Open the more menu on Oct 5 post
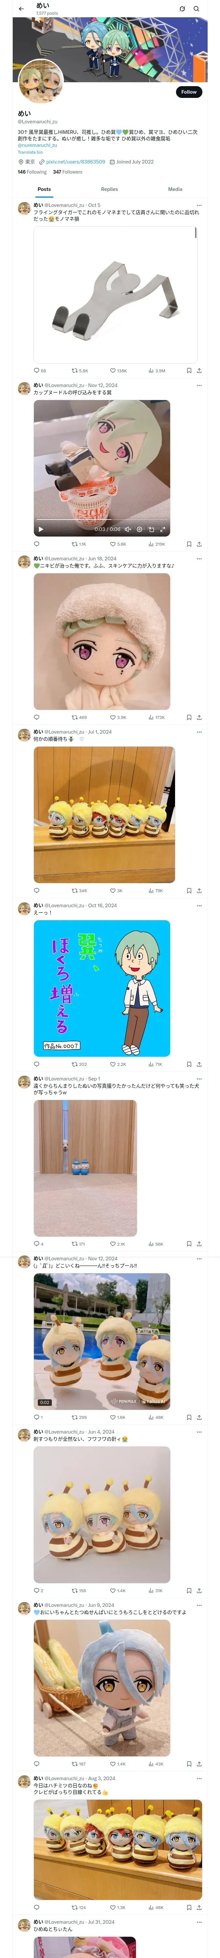Viewport: 220px width, 1958px height. (199, 205)
